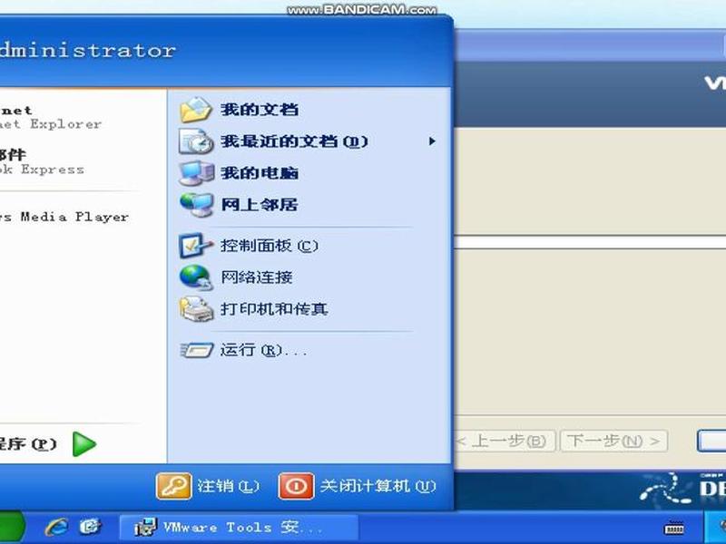
Task: Click the Network Neighborhood globe icon
Action: point(196,205)
